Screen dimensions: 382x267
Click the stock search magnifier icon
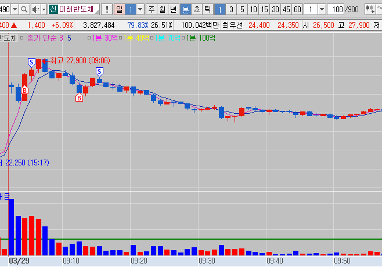pos(24,10)
